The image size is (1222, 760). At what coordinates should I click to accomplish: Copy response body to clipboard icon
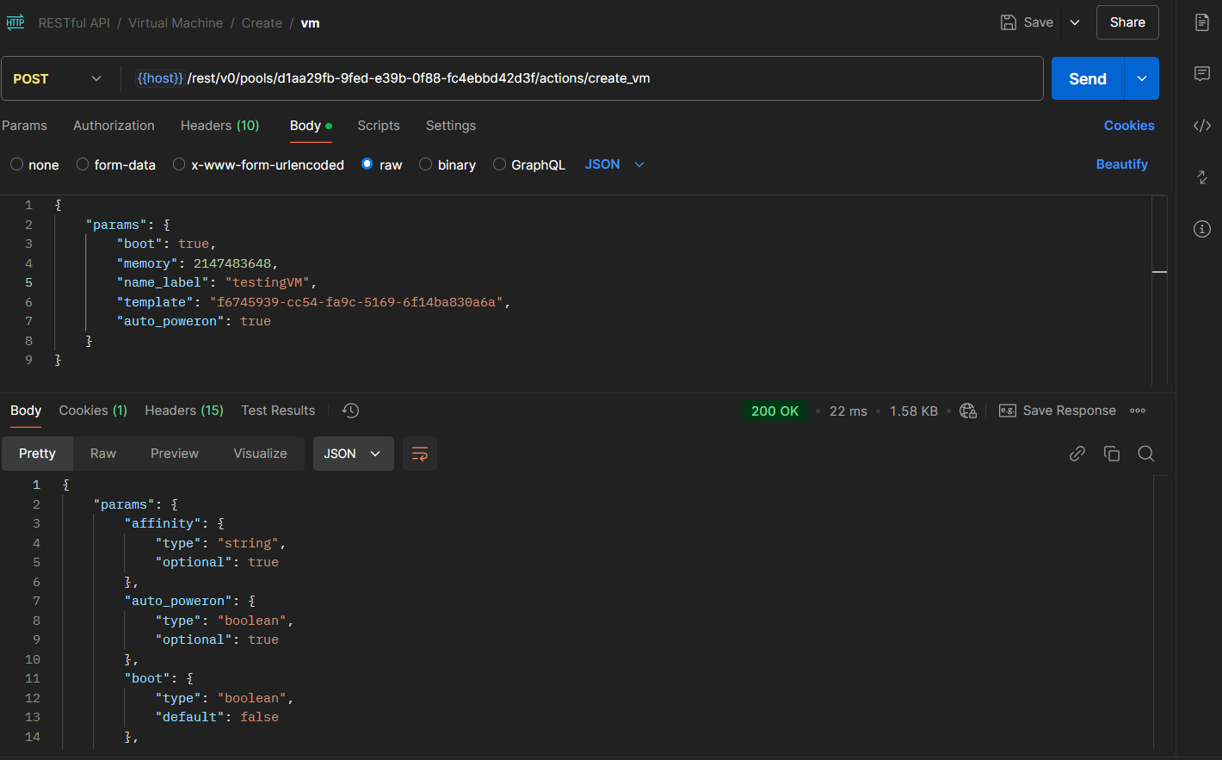[1112, 454]
